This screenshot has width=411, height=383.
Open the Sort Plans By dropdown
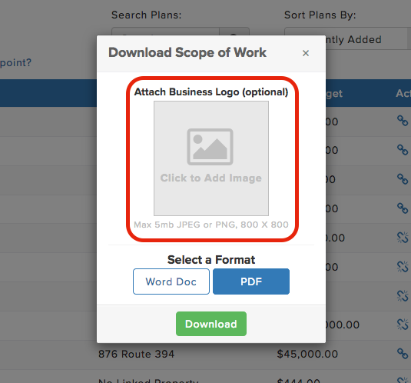pos(347,38)
